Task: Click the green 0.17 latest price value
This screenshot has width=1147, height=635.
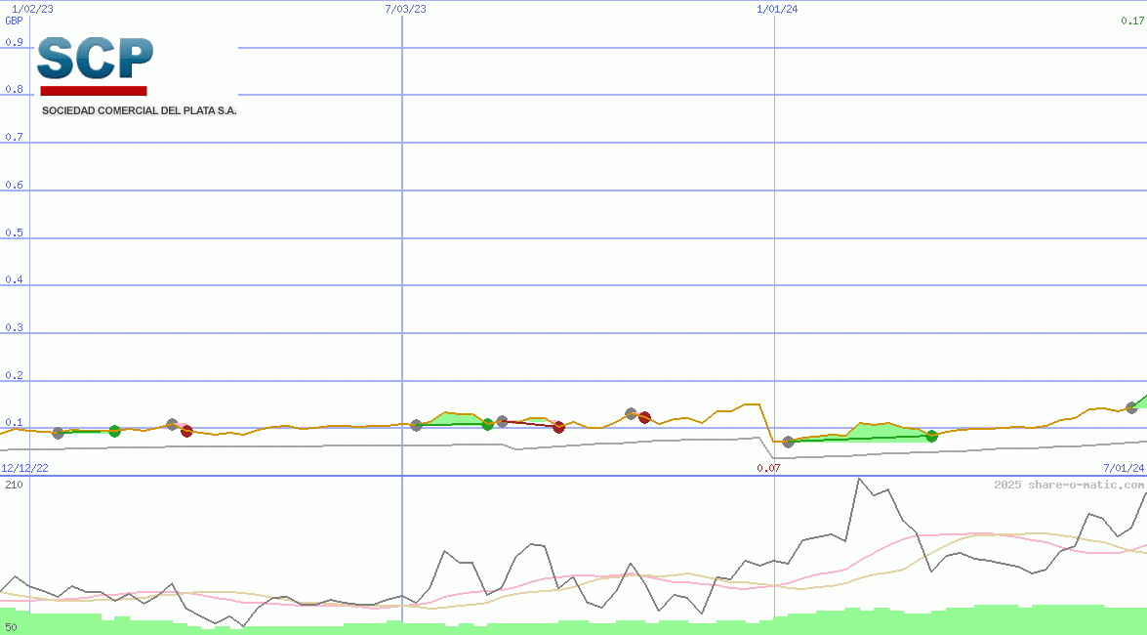Action: click(1132, 21)
